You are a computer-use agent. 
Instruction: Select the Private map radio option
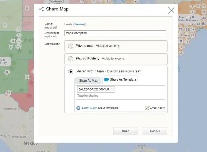click(71, 46)
